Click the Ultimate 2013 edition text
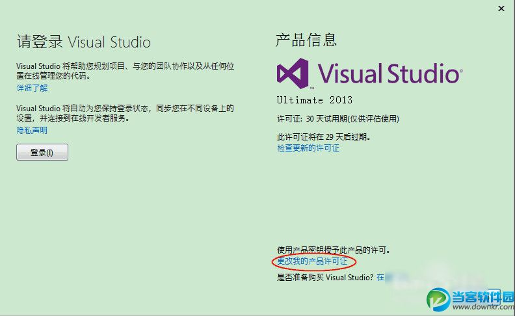 tap(315, 100)
